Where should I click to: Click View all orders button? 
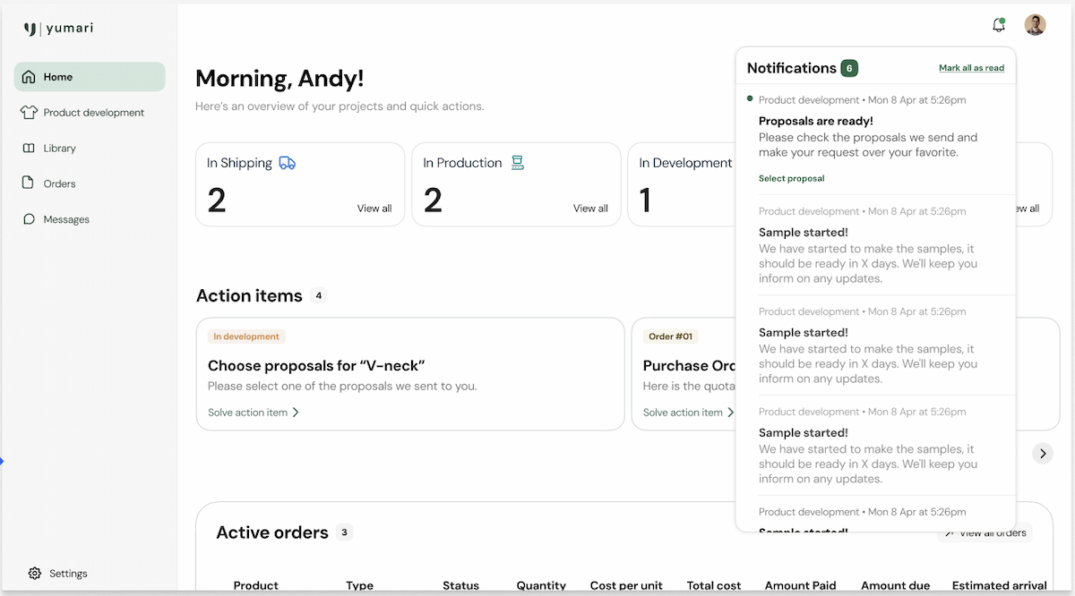985,532
